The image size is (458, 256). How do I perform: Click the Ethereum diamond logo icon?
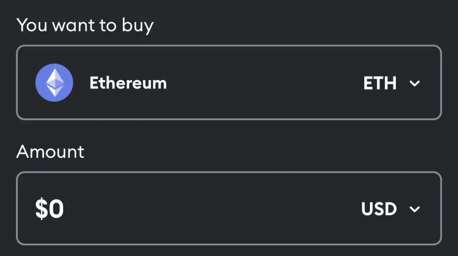pos(54,83)
